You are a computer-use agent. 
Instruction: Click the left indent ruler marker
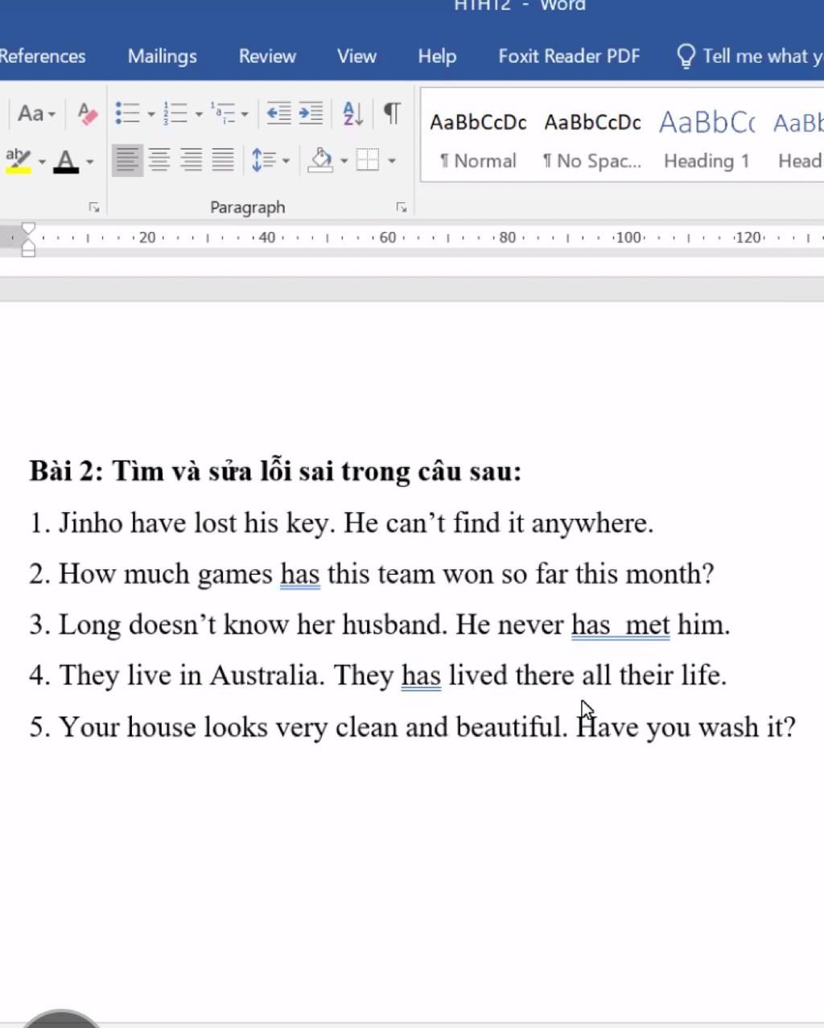[28, 251]
